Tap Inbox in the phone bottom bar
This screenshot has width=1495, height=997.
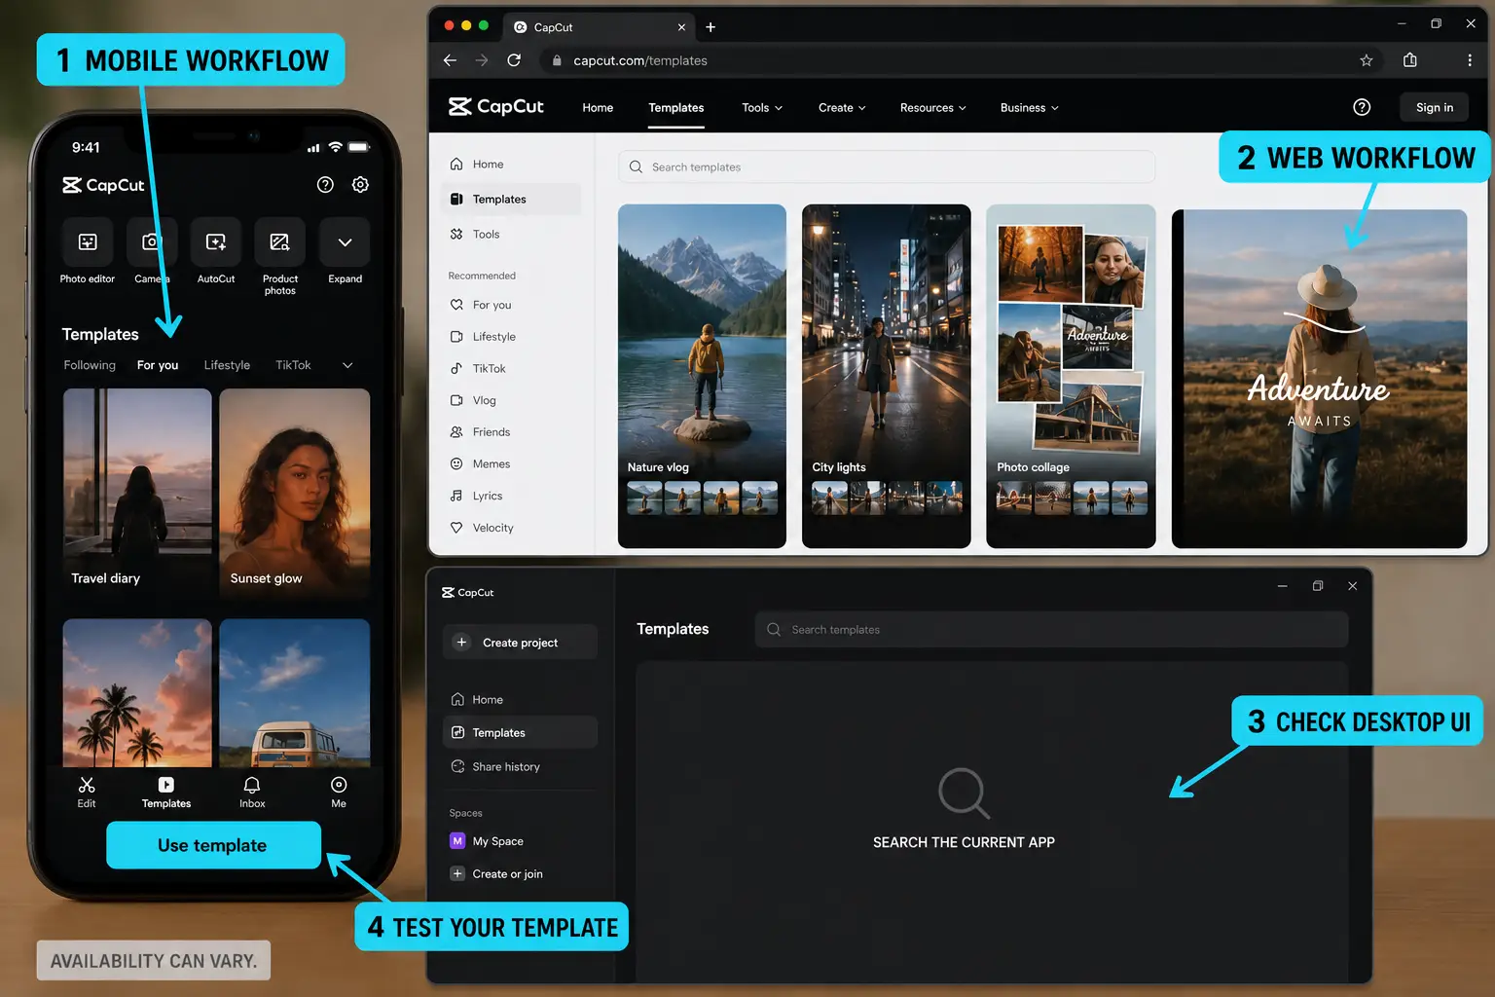click(x=252, y=793)
